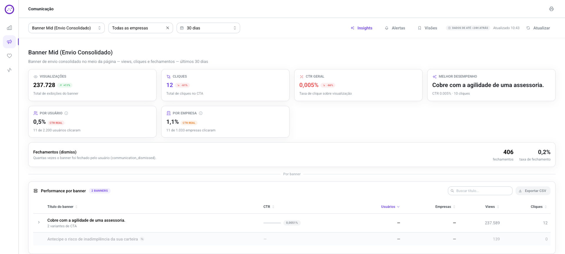Clear the Todas as empresas filter
565x254 pixels.
(167, 28)
